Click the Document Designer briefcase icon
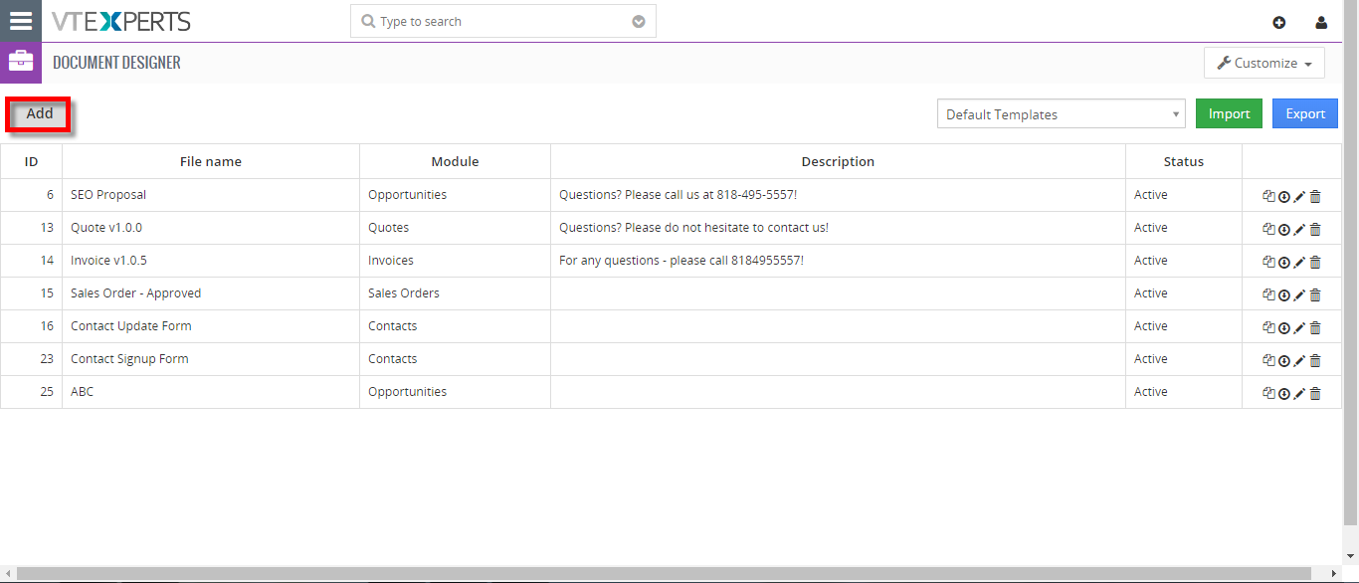The image size is (1359, 583). (x=21, y=62)
